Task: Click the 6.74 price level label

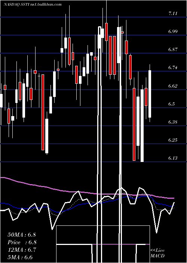Action: tap(173, 68)
